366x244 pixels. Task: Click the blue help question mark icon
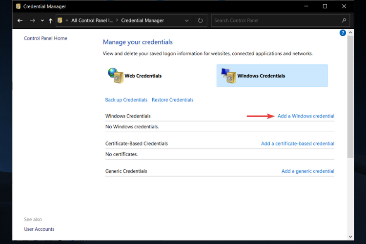(x=343, y=33)
